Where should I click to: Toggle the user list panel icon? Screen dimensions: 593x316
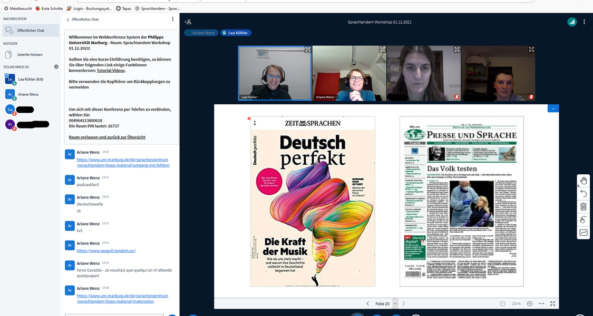tap(188, 22)
